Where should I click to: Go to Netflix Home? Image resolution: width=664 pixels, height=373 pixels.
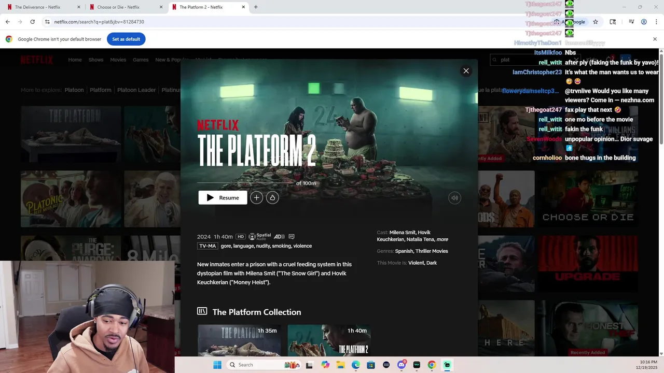pos(75,60)
